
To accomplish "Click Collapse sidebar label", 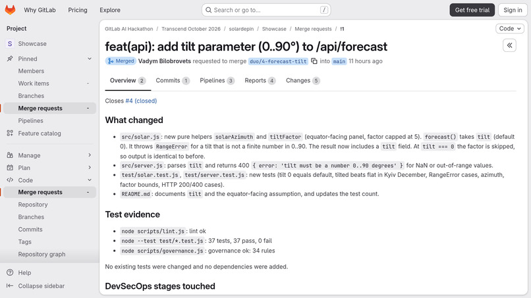I will pyautogui.click(x=42, y=286).
